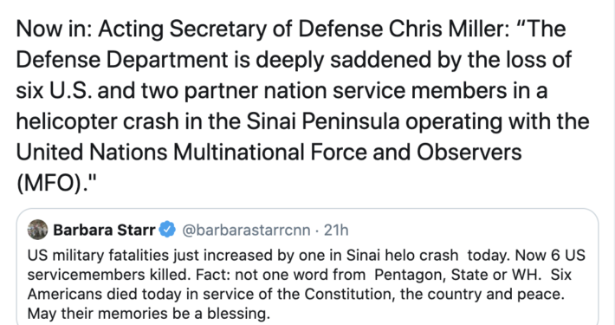This screenshot has width=615, height=325.
Task: Open the 21h timestamp of quoted tweet
Action: click(x=336, y=230)
